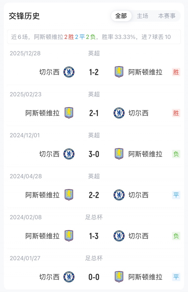Click Chelsea crest in 2024/12/01 match
Image resolution: width=188 pixels, height=292 pixels.
pos(69,154)
